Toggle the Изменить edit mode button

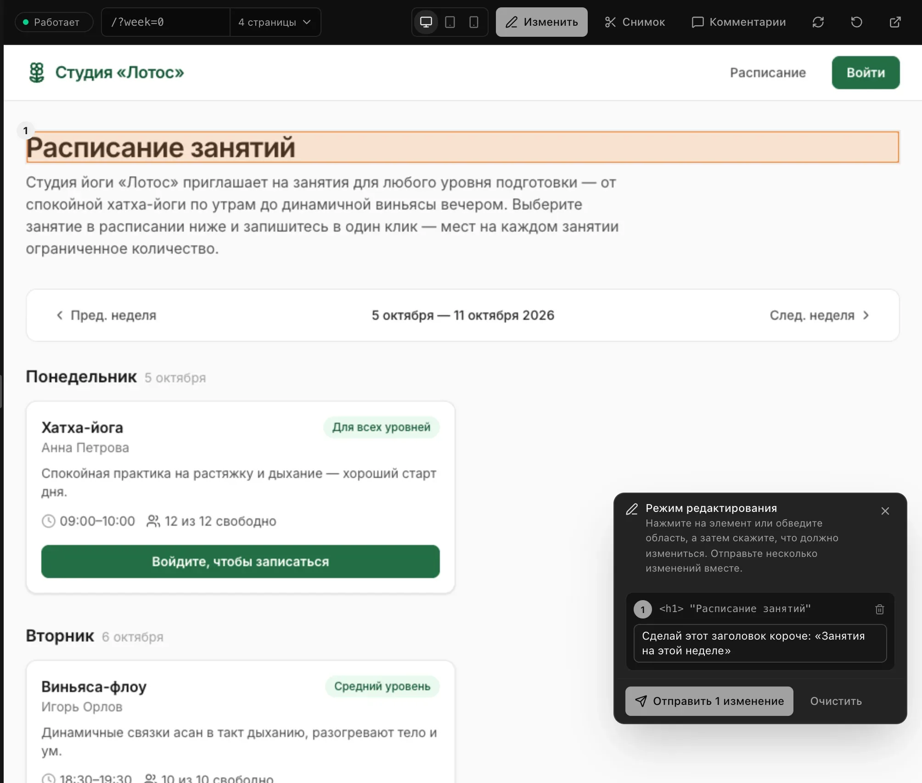(542, 22)
